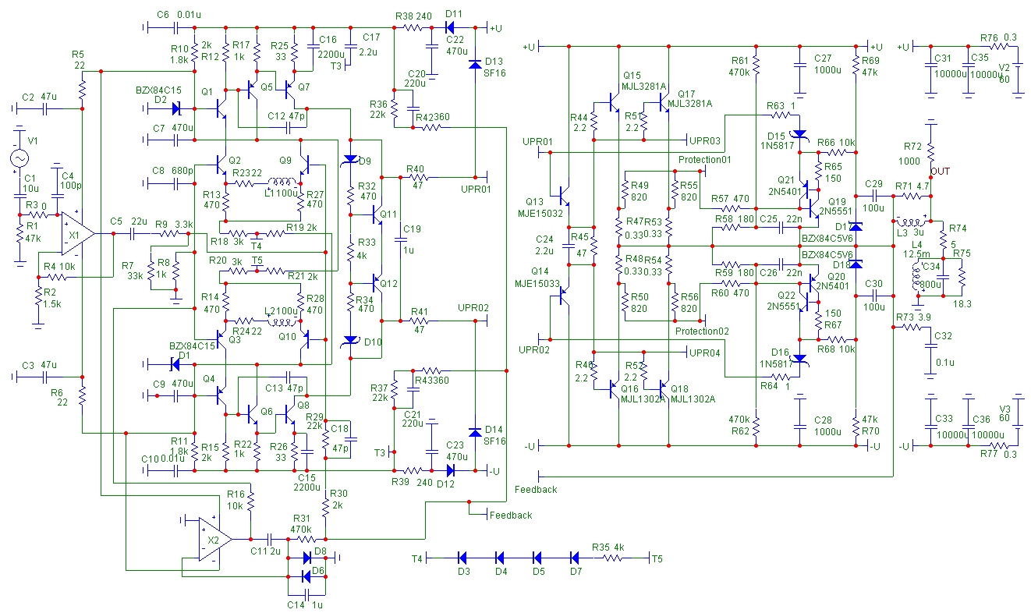Click the Q15 output transistor symbol
Viewport: 1031px width, 613px height.
coord(611,102)
